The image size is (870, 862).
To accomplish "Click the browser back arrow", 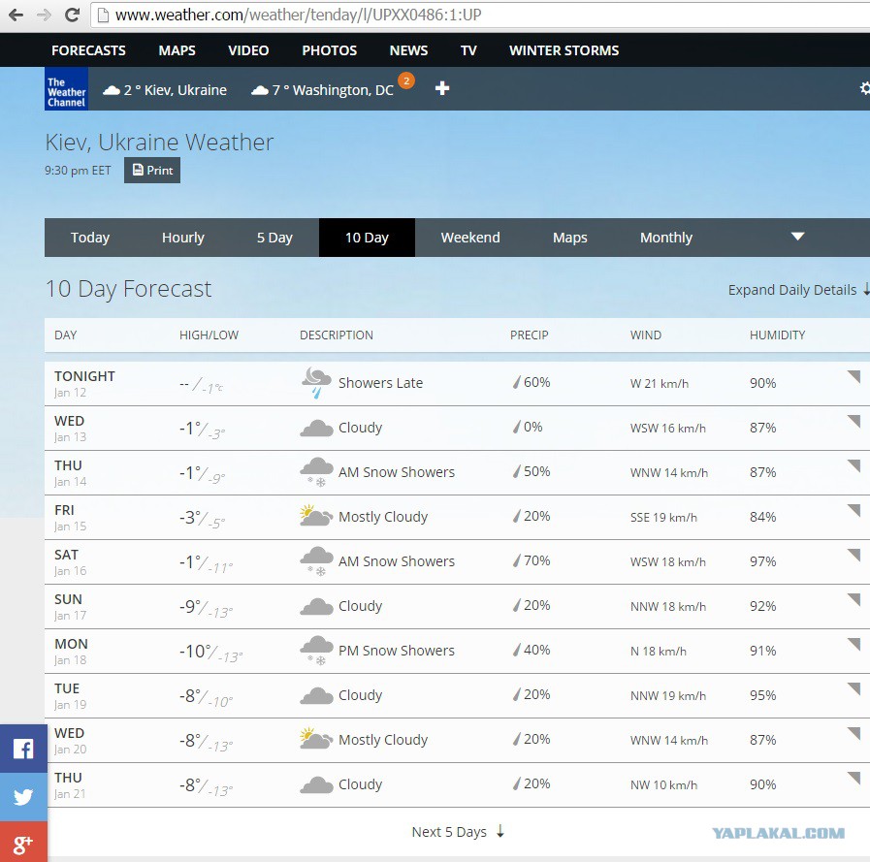I will click(16, 15).
